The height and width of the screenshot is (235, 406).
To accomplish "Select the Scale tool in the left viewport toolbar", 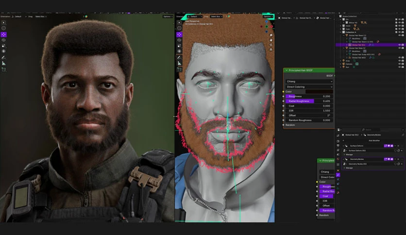I will [x=3, y=46].
